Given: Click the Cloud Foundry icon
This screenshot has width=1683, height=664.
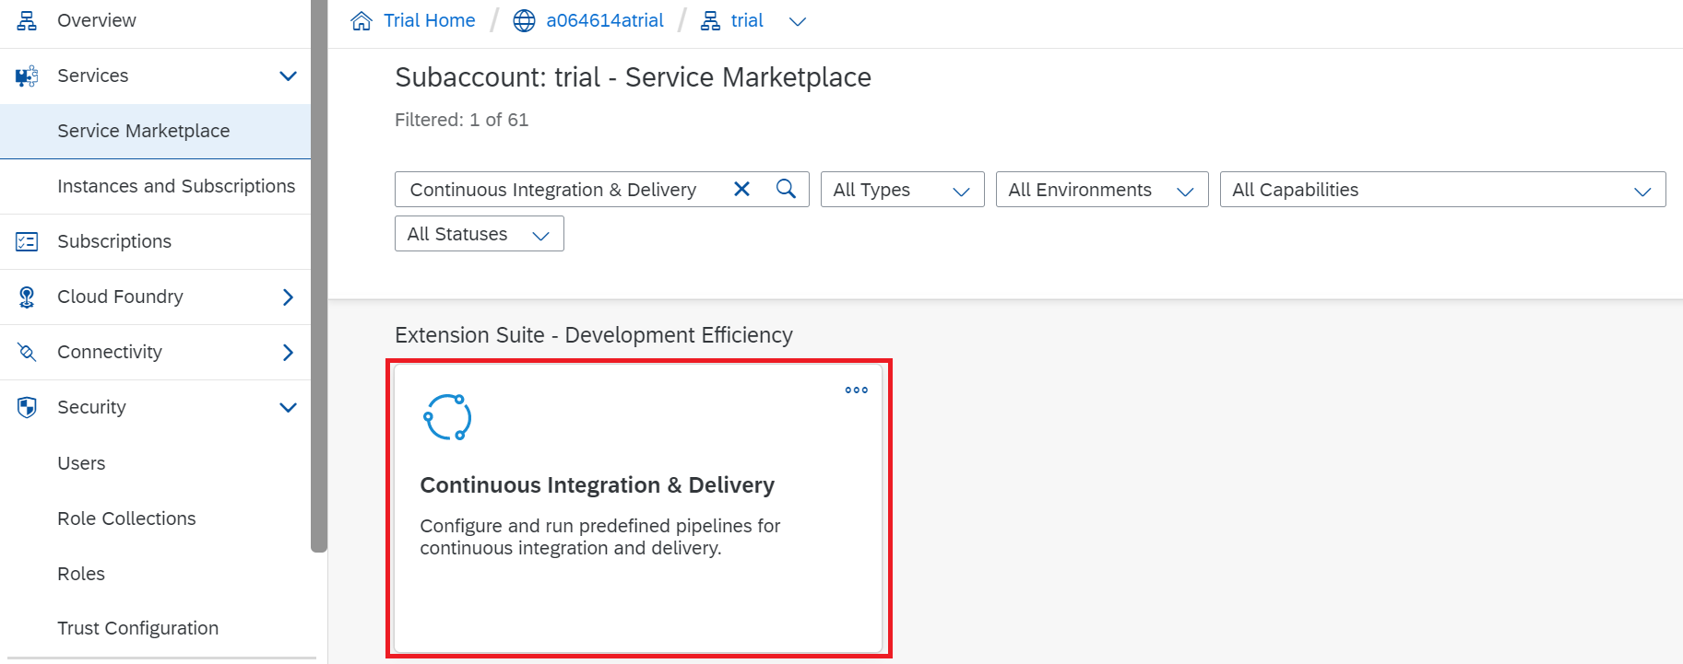Looking at the screenshot, I should (x=27, y=297).
